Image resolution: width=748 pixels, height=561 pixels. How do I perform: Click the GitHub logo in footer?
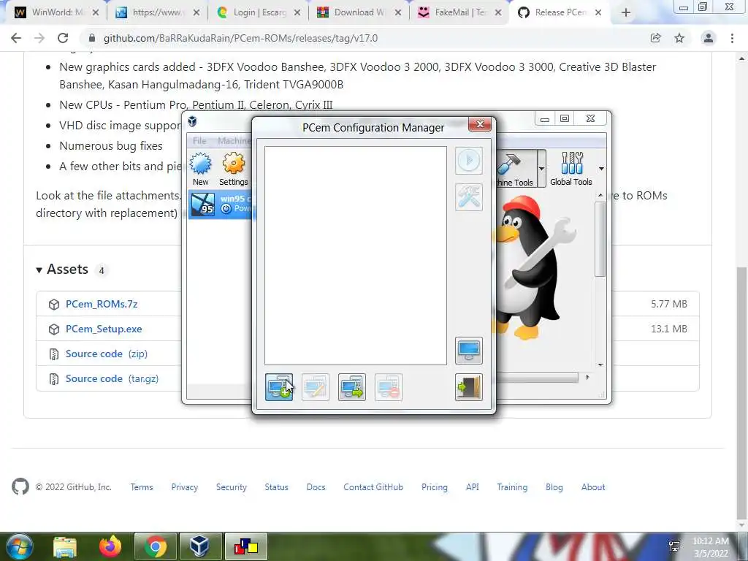click(20, 486)
